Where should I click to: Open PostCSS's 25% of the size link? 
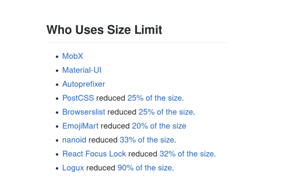pyautogui.click(x=155, y=98)
